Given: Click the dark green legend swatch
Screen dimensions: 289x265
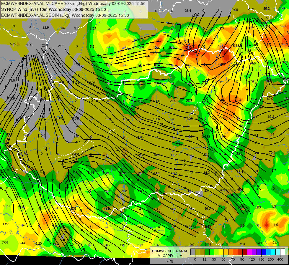Looking at the screenshot, I should pos(207,252).
